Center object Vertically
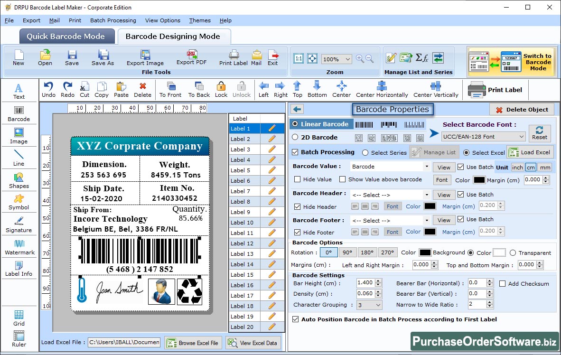 coord(436,90)
